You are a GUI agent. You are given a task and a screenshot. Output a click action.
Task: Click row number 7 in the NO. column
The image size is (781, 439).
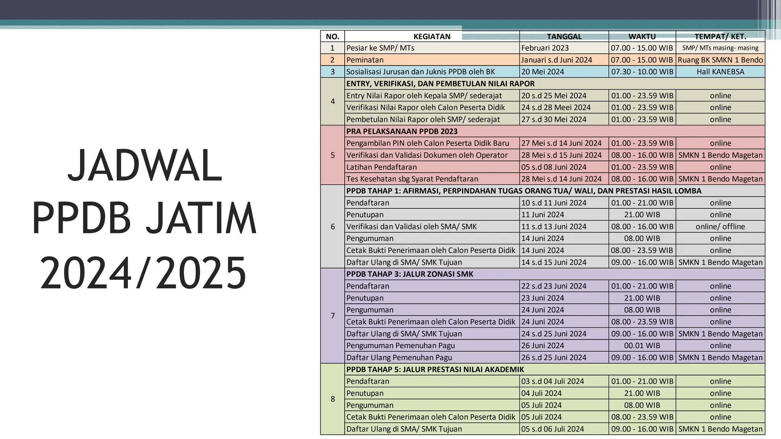[333, 316]
